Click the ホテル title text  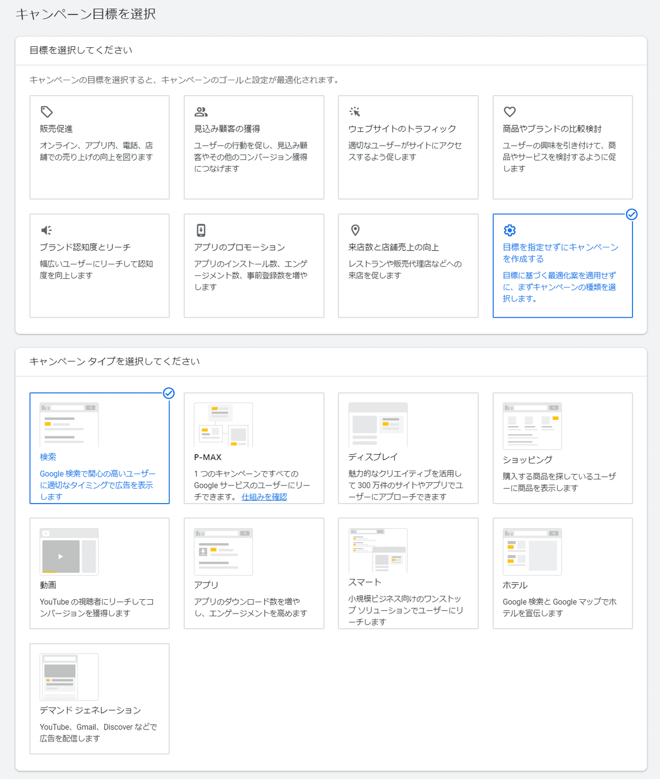515,585
